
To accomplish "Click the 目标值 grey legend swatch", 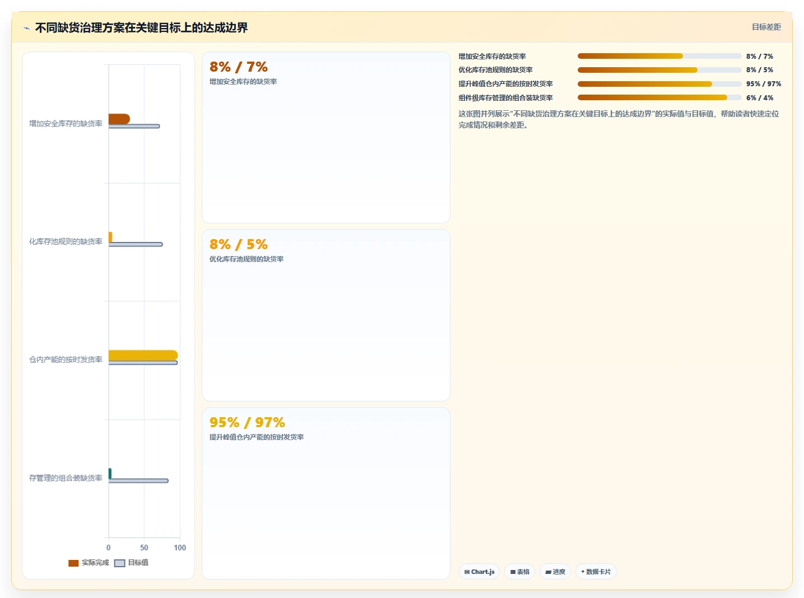I will click(x=119, y=563).
